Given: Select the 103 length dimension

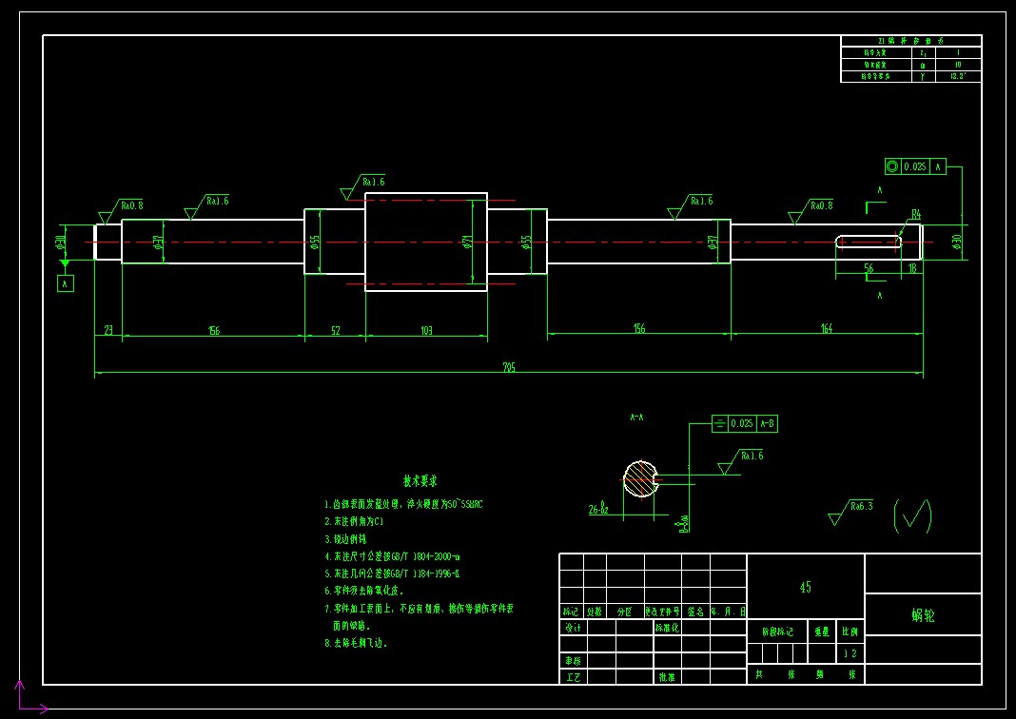Looking at the screenshot, I should [426, 330].
